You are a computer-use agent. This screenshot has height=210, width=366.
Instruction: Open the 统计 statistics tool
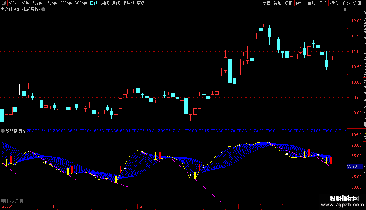[300, 3]
